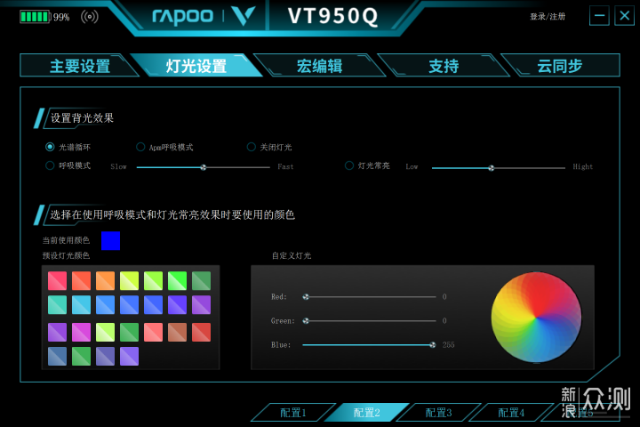Go to the 支持 tab

coord(444,66)
